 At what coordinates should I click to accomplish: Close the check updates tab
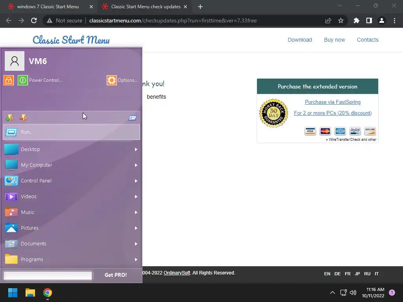[x=185, y=7]
